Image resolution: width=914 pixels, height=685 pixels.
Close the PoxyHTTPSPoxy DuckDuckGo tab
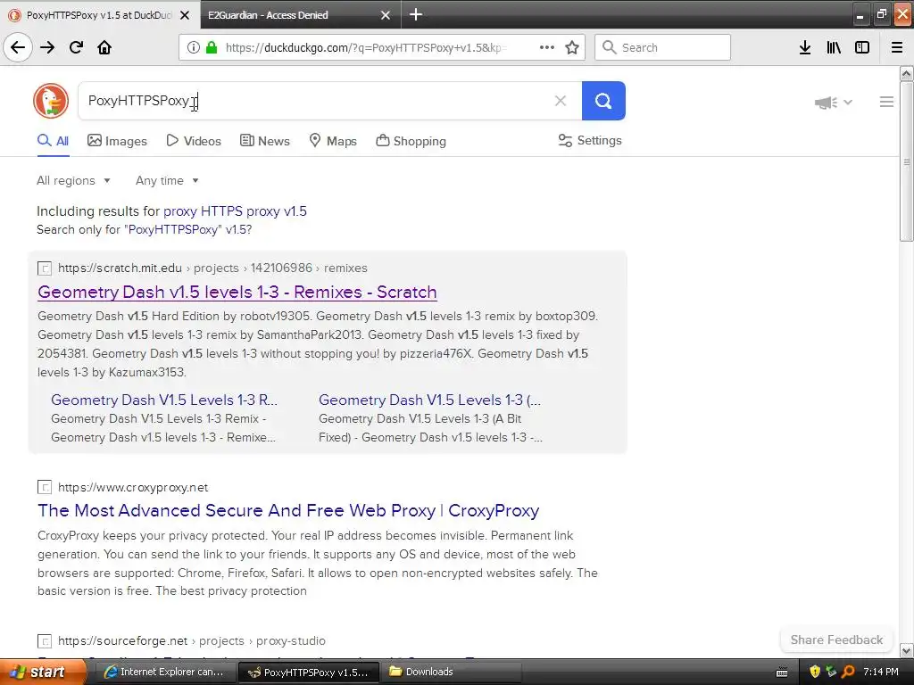click(185, 15)
